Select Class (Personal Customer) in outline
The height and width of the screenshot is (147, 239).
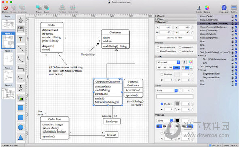(214, 27)
